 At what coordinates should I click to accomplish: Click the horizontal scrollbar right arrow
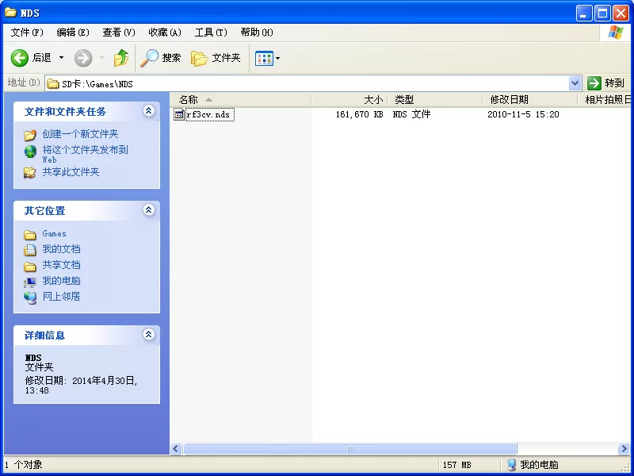pos(624,448)
